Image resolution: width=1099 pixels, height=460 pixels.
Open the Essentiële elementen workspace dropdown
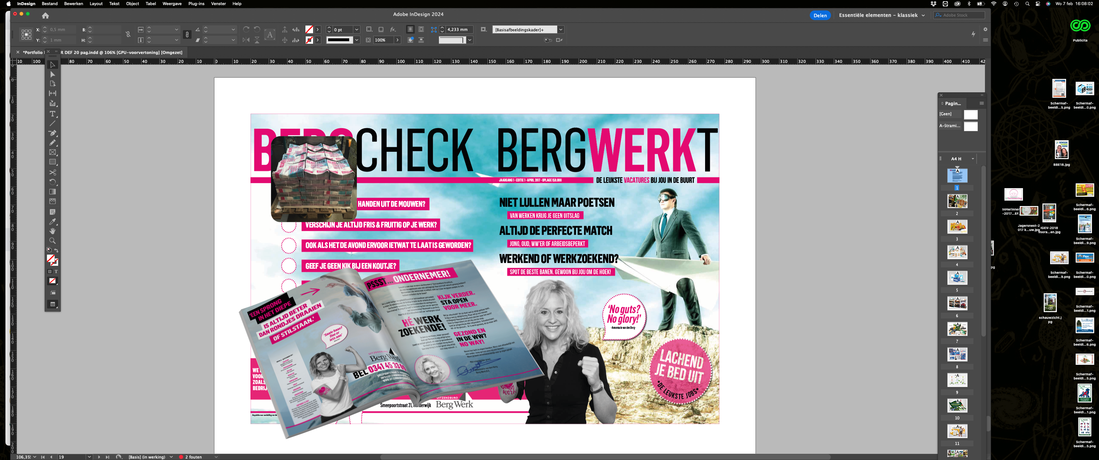click(882, 15)
